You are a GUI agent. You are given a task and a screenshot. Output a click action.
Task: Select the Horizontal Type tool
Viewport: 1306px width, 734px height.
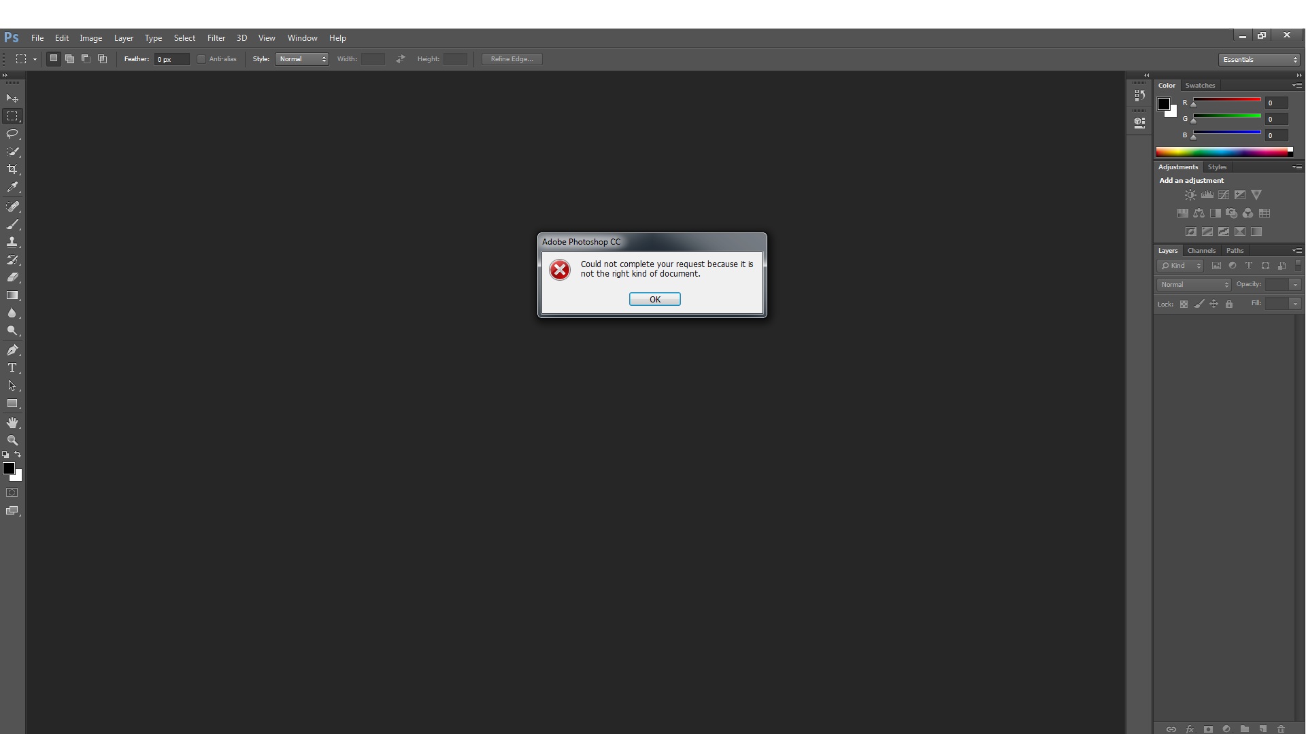click(x=12, y=368)
